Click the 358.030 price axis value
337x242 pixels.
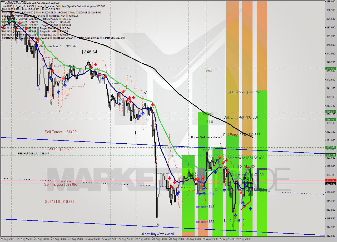tap(331, 2)
